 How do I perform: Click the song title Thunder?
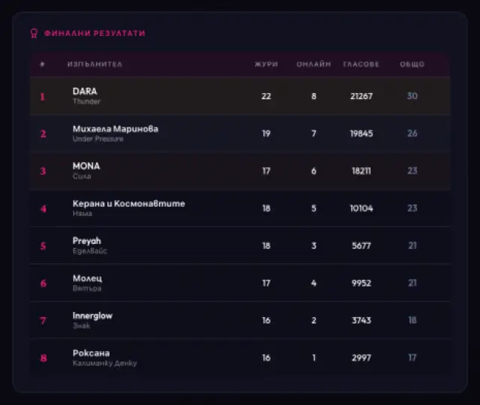[86, 101]
